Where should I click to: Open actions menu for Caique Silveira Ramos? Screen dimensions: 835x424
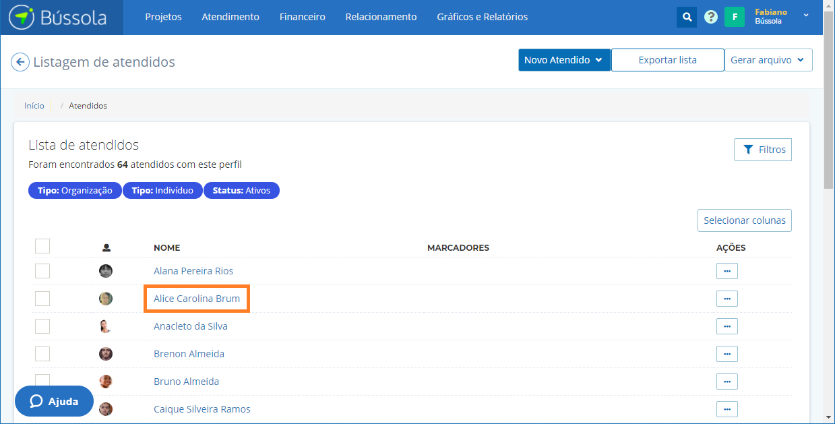click(726, 409)
